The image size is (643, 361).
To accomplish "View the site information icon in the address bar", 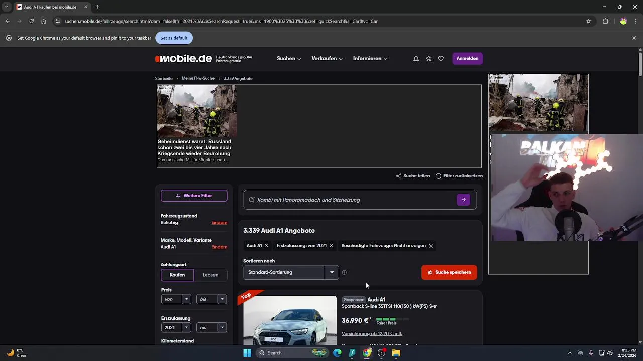I will (x=58, y=21).
